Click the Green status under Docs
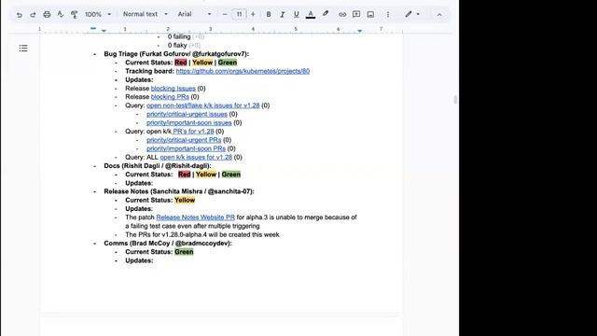The width and height of the screenshot is (597, 336). (231, 175)
